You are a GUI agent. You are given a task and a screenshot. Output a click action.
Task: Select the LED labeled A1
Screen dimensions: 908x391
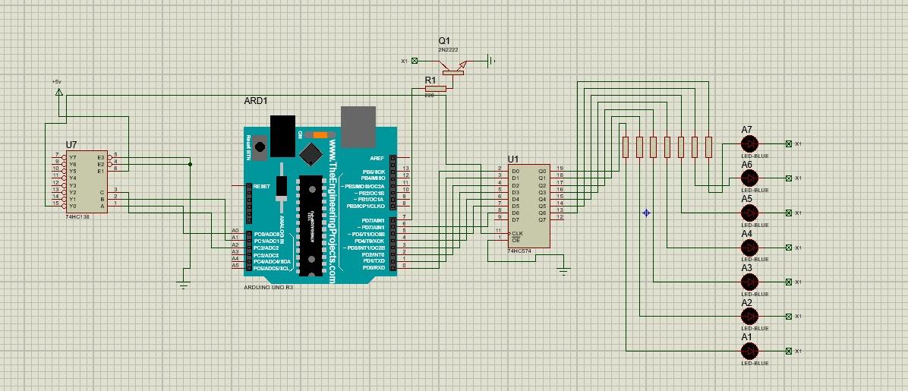point(749,351)
